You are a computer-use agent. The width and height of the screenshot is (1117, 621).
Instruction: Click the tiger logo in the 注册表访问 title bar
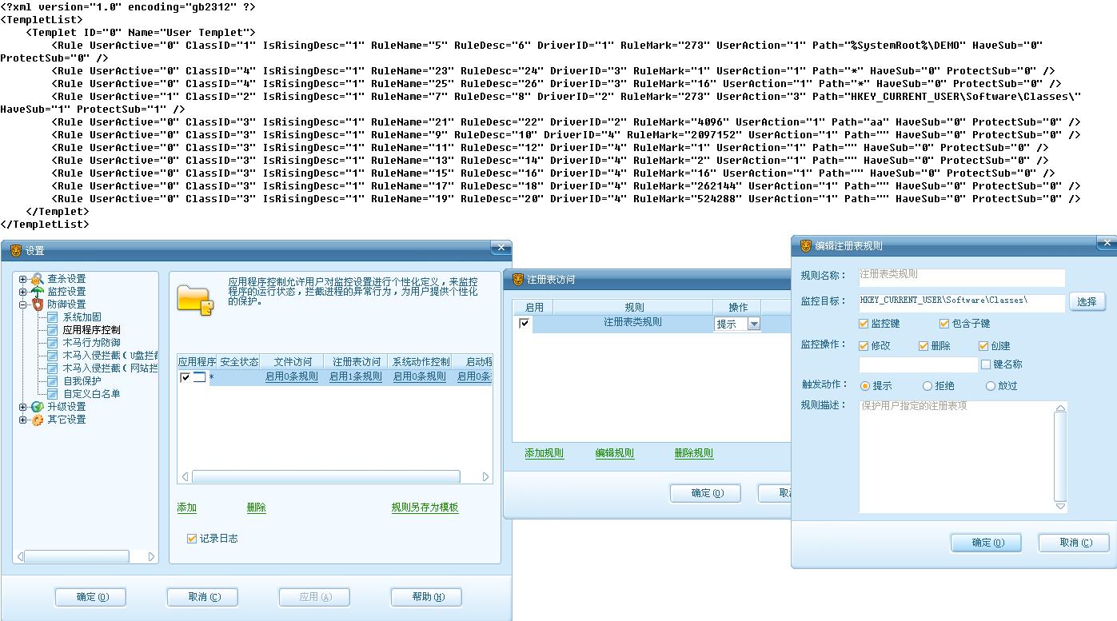[x=517, y=280]
